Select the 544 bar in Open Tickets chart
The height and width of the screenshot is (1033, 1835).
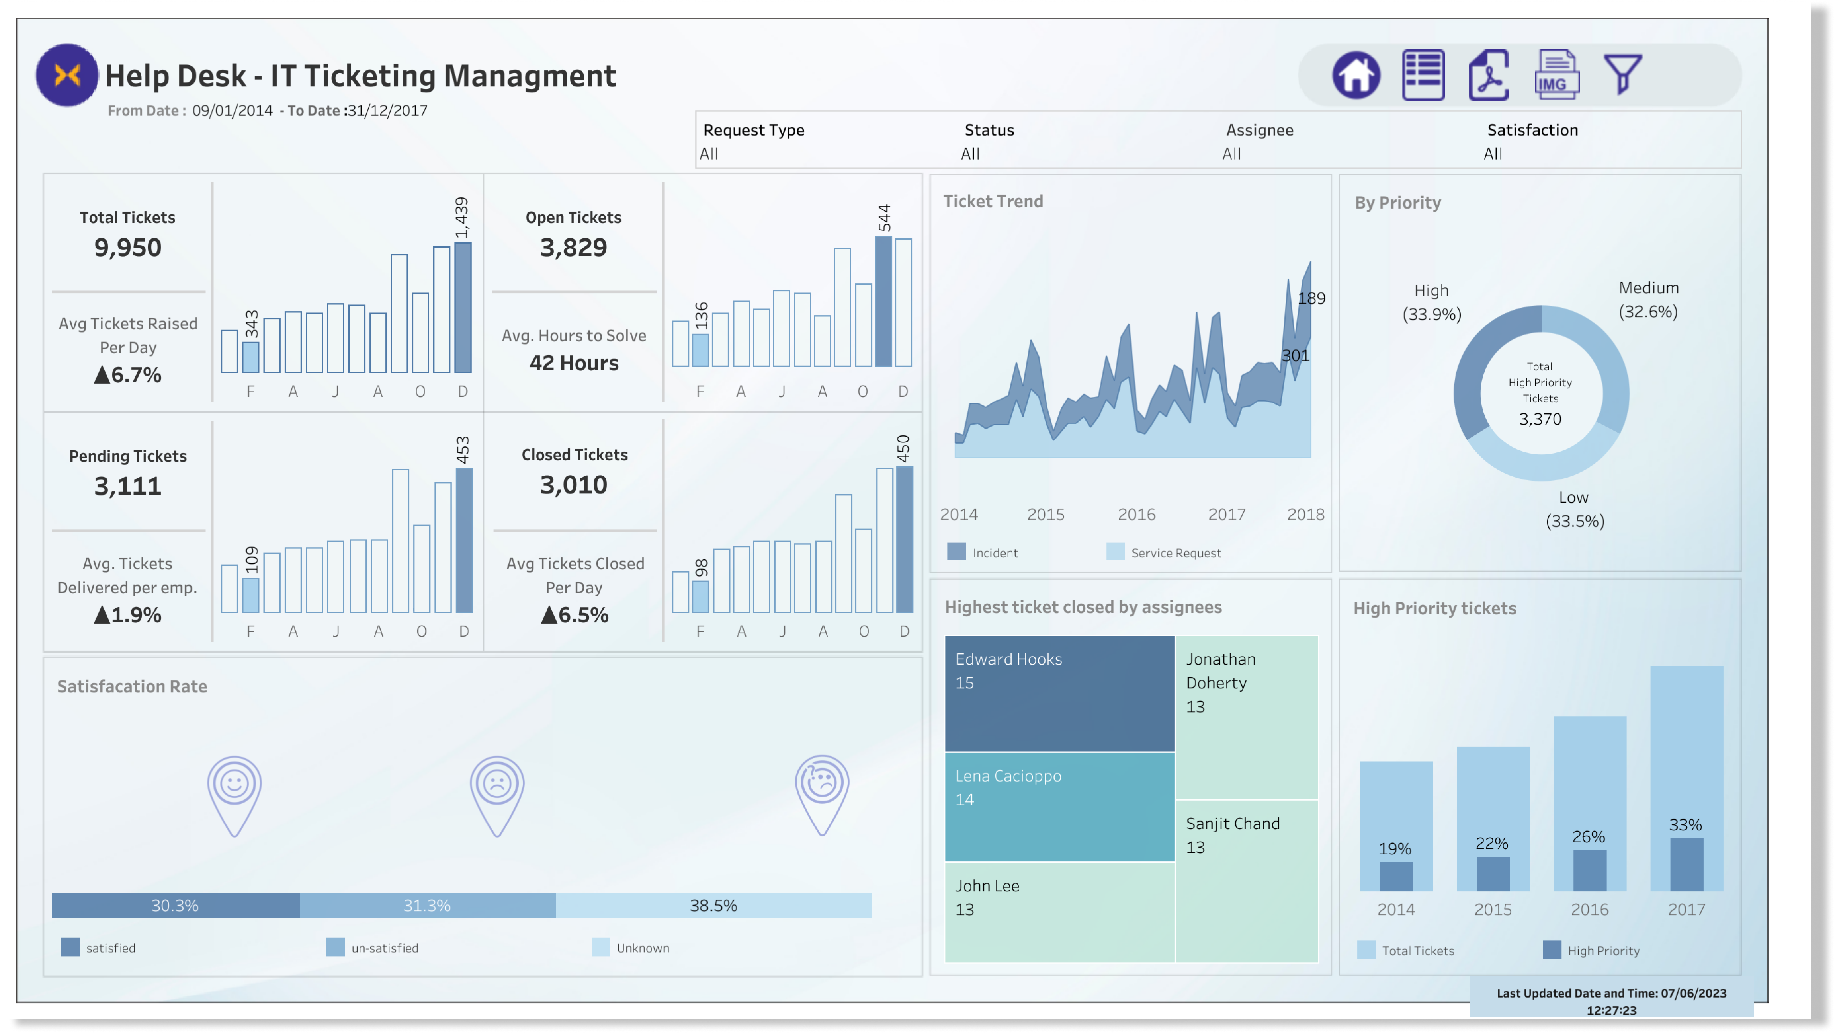pos(883,301)
